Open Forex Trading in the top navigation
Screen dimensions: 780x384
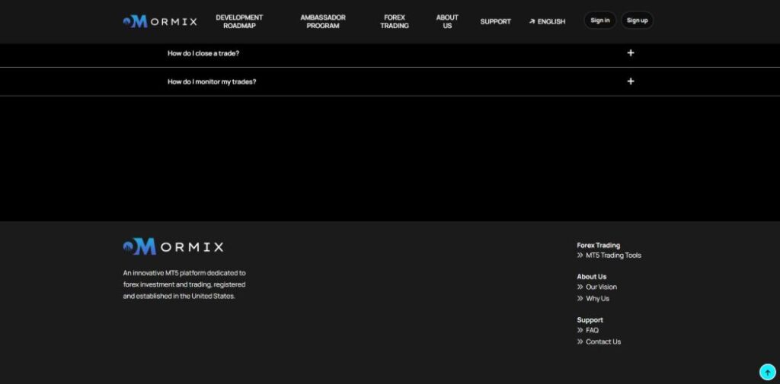coord(395,21)
